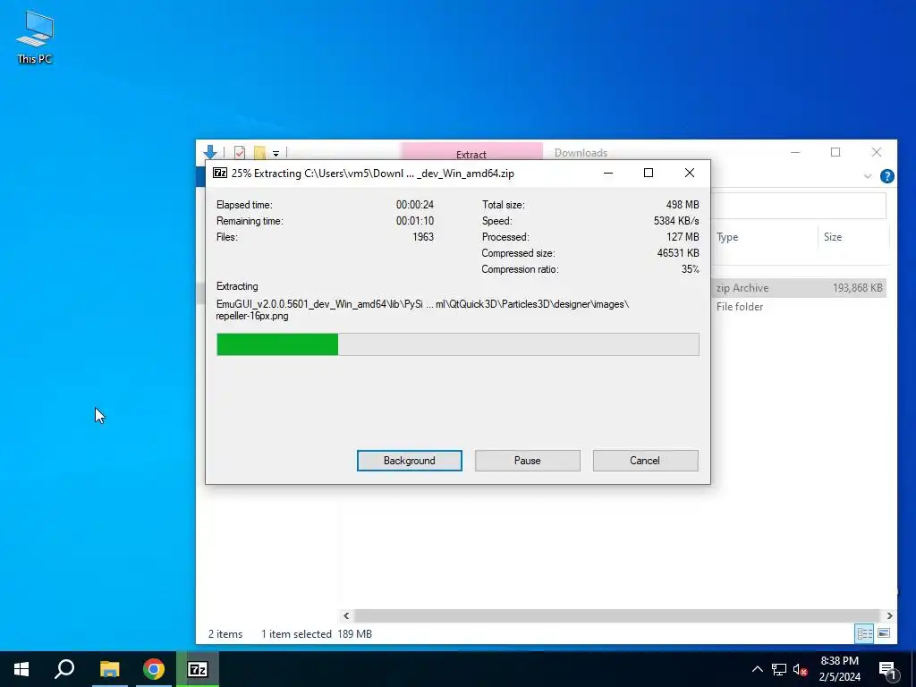Open taskbar search magnifier

click(64, 669)
